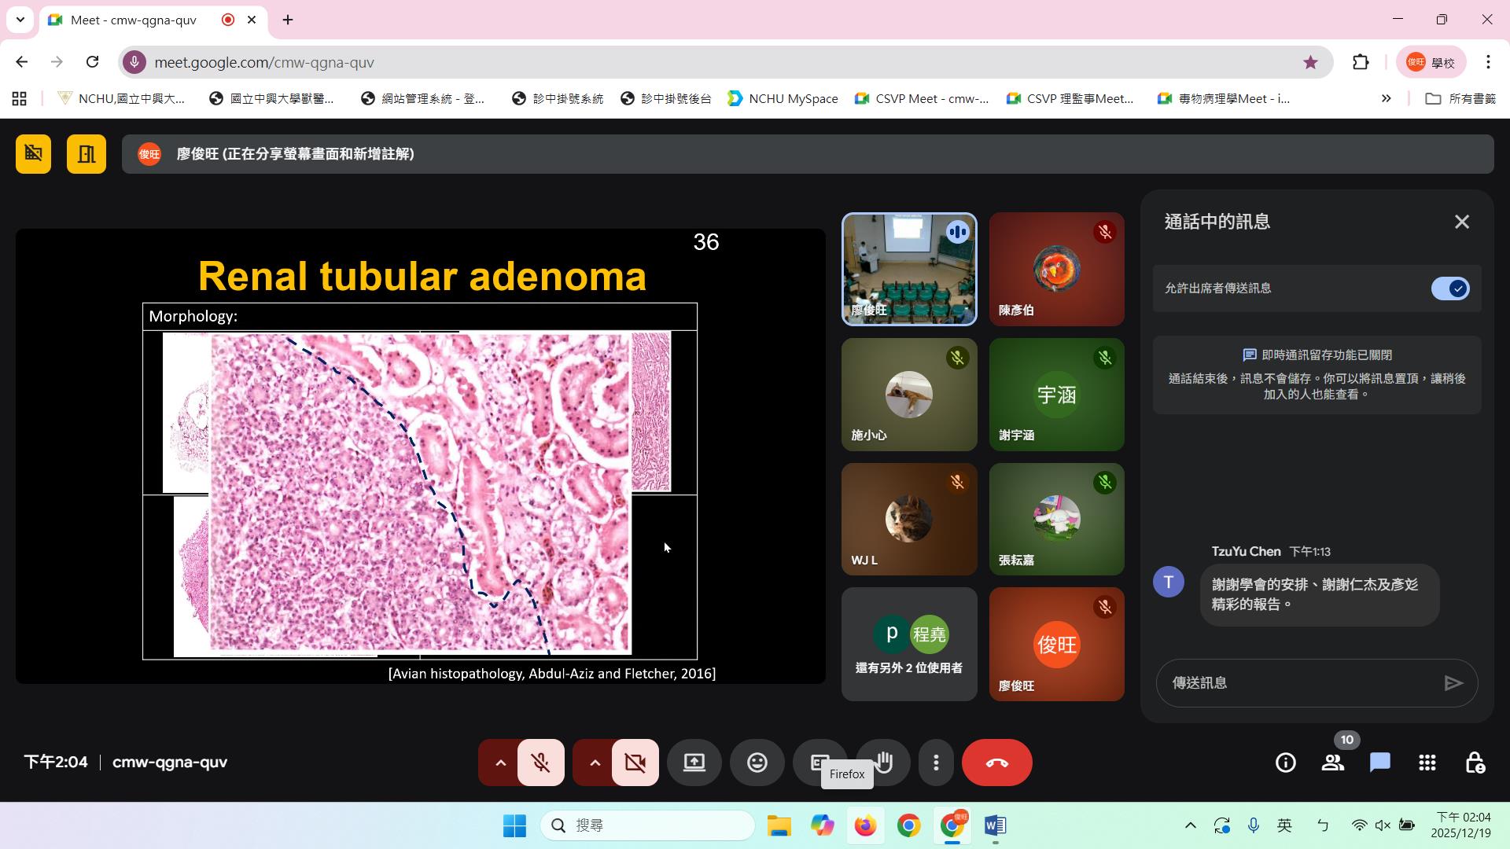Expand video settings chevron beside camera

coord(595,763)
